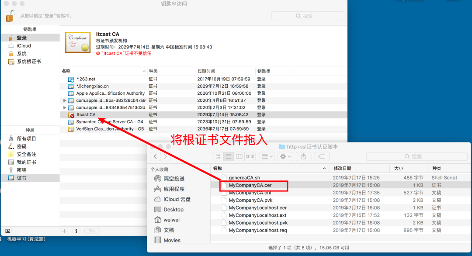Image resolution: width=472 pixels, height=256 pixels.
Task: Open the Finder arrange-by dropdown
Action: [267, 156]
